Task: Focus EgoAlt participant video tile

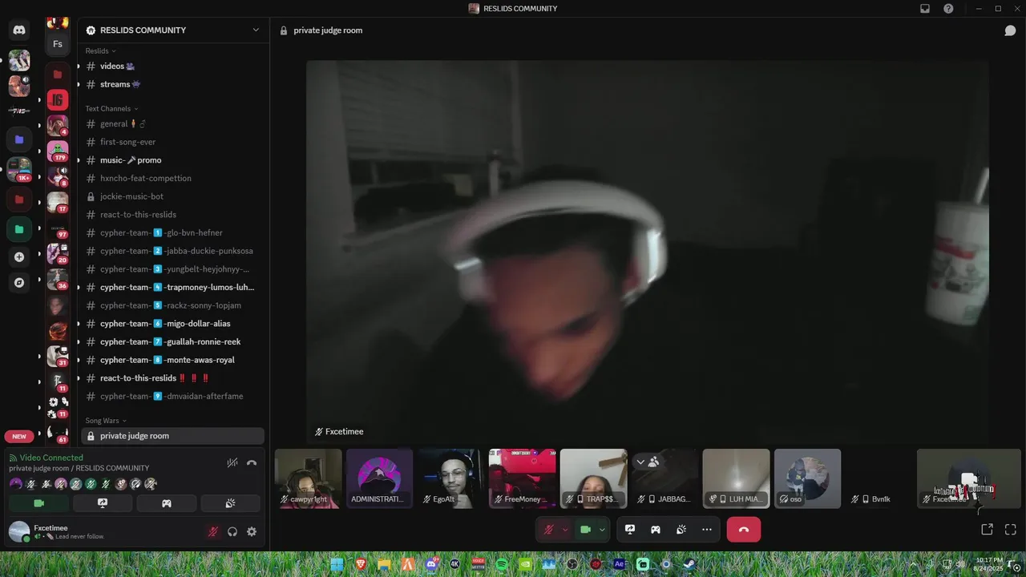Action: click(451, 478)
